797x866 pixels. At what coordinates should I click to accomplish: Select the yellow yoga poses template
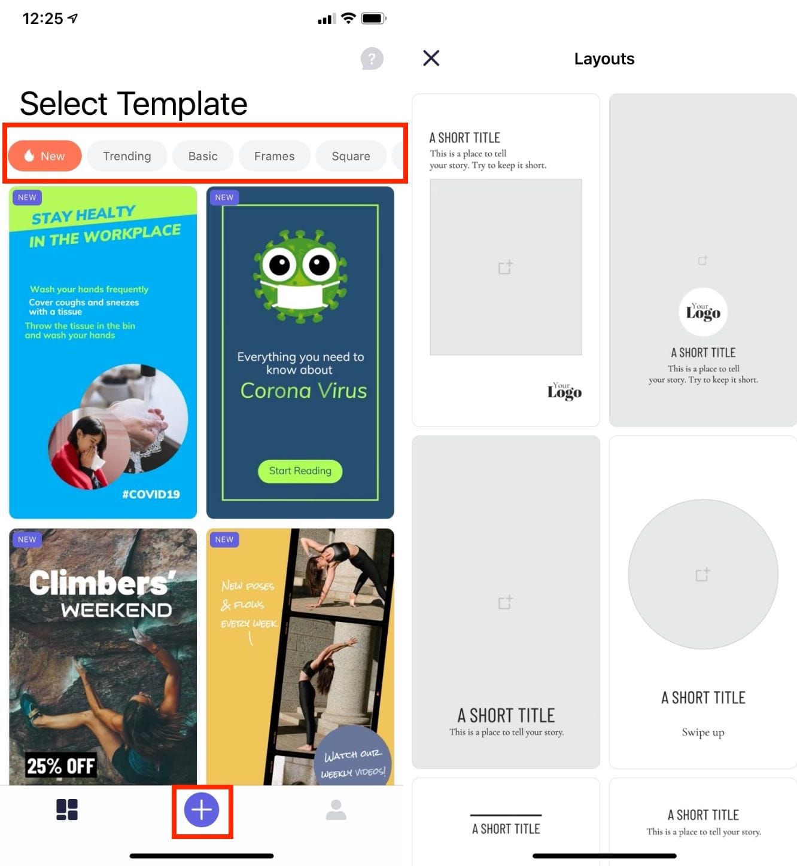pos(300,657)
